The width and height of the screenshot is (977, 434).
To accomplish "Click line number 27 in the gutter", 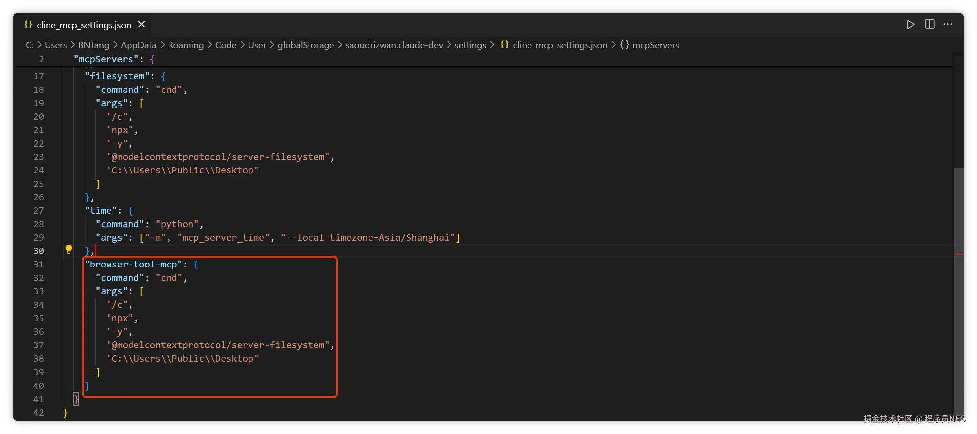I will 39,211.
